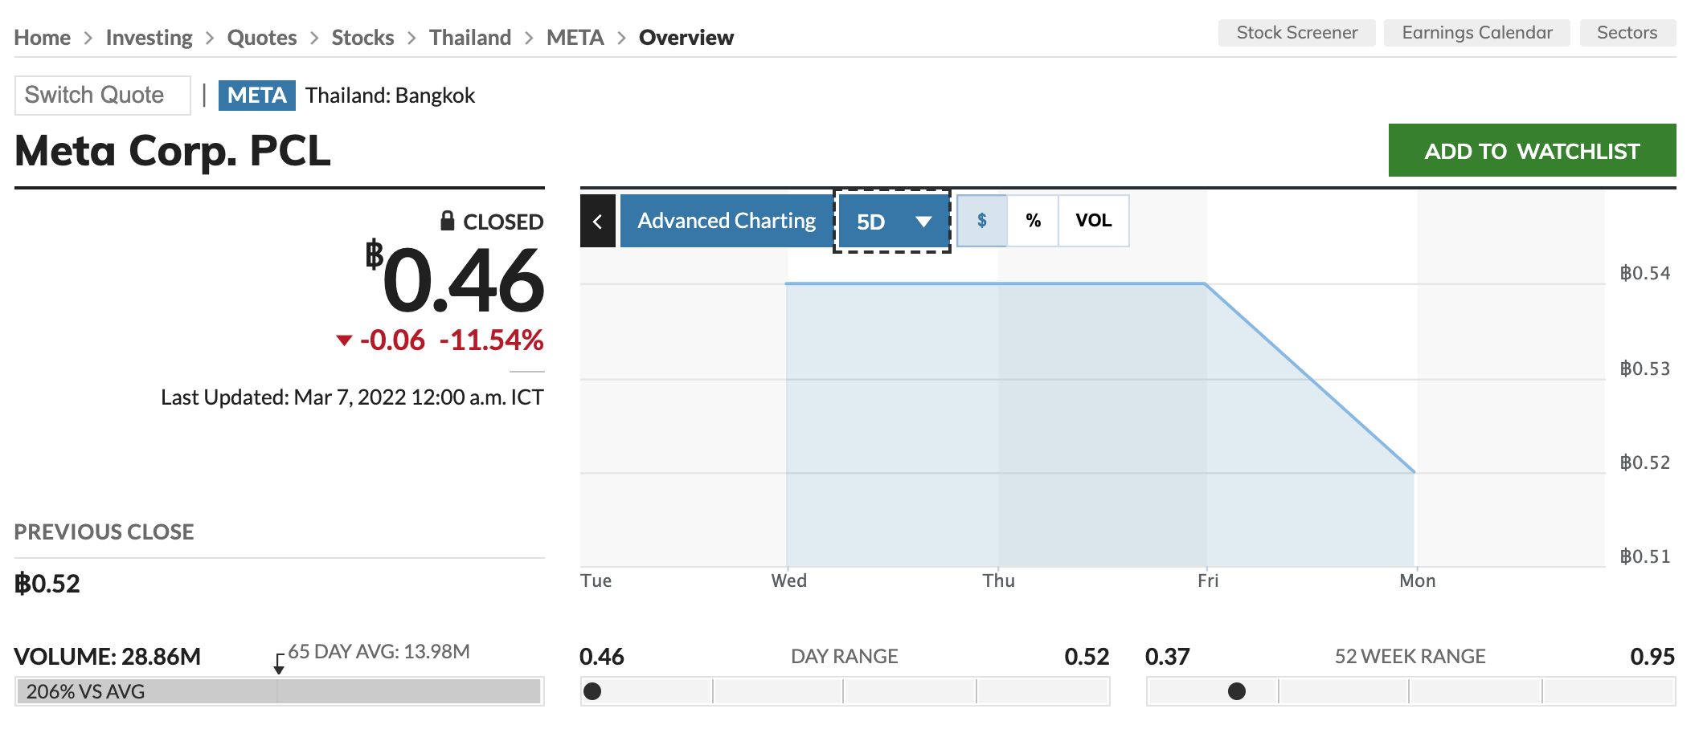Collapse chart with the left chevron button
This screenshot has width=1699, height=729.
[x=597, y=221]
